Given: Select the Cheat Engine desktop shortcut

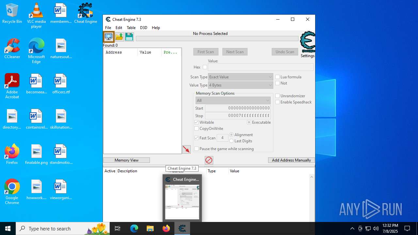Looking at the screenshot, I should (x=86, y=14).
